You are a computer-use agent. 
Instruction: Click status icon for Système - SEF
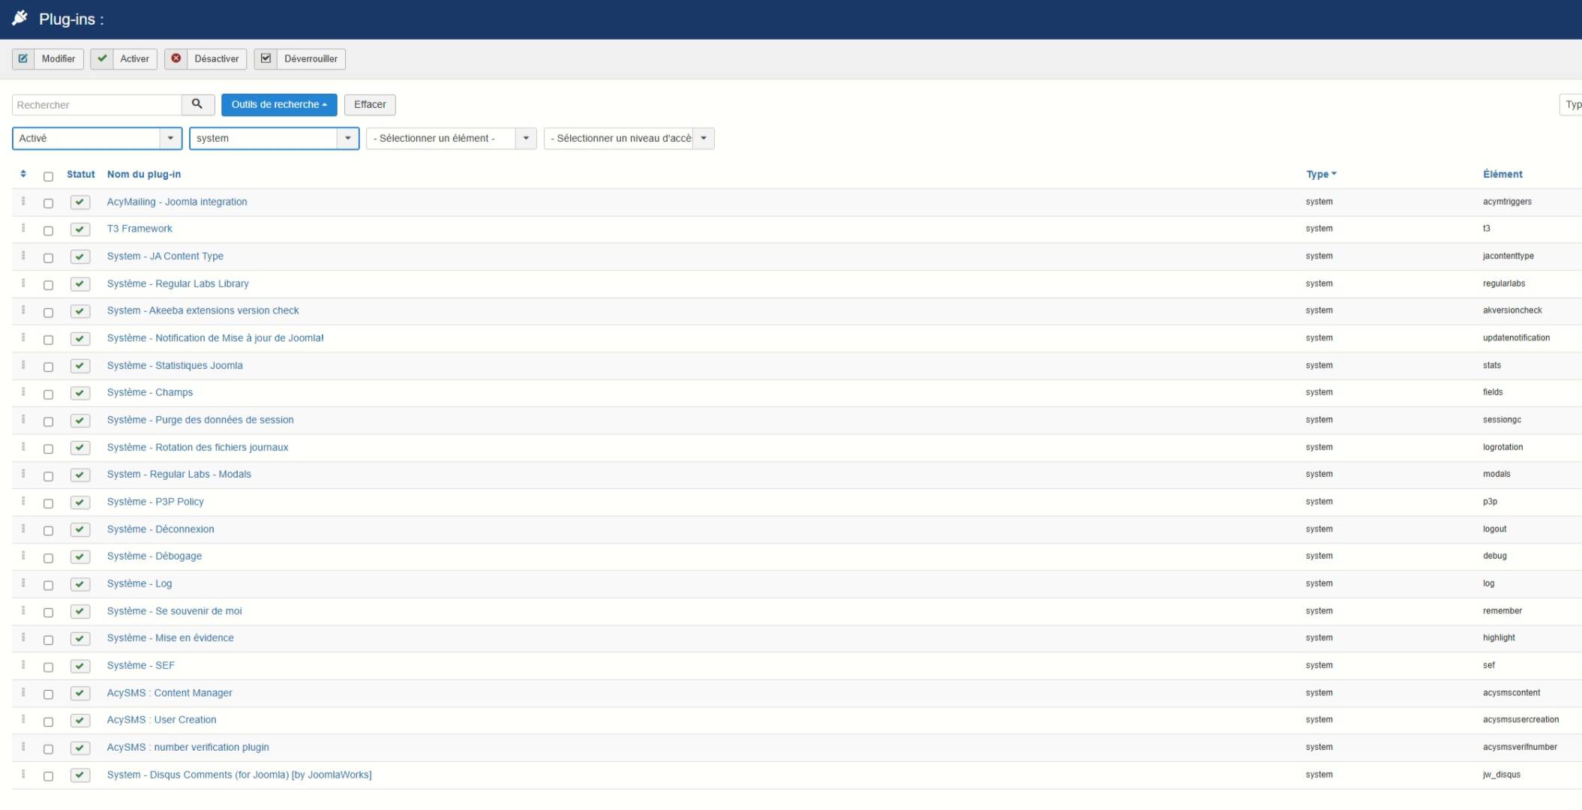tap(80, 666)
